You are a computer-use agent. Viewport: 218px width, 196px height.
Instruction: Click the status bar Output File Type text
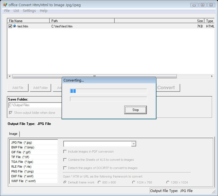click(x=171, y=191)
